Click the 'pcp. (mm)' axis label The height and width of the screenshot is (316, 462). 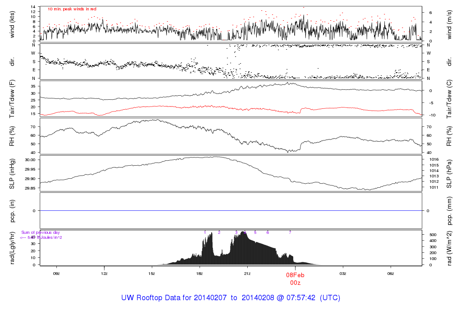pos(449,211)
